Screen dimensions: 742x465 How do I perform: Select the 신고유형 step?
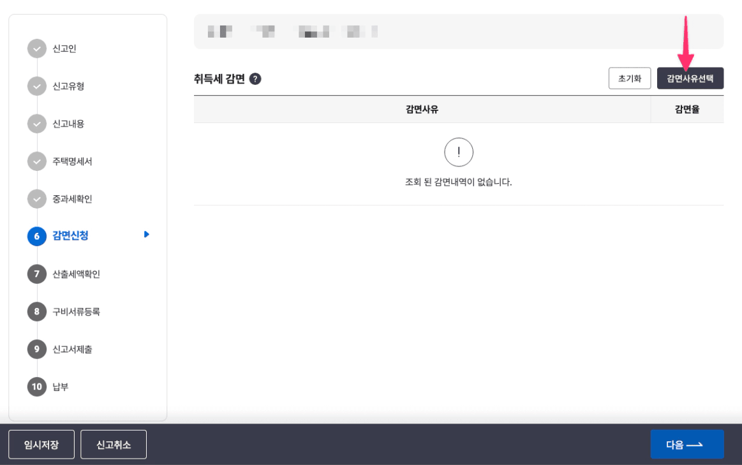click(x=68, y=86)
